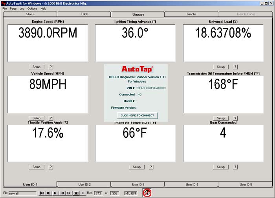This screenshot has height=198, width=275.
Task: Click the skip-to-first-record playback button
Action: click(42, 193)
